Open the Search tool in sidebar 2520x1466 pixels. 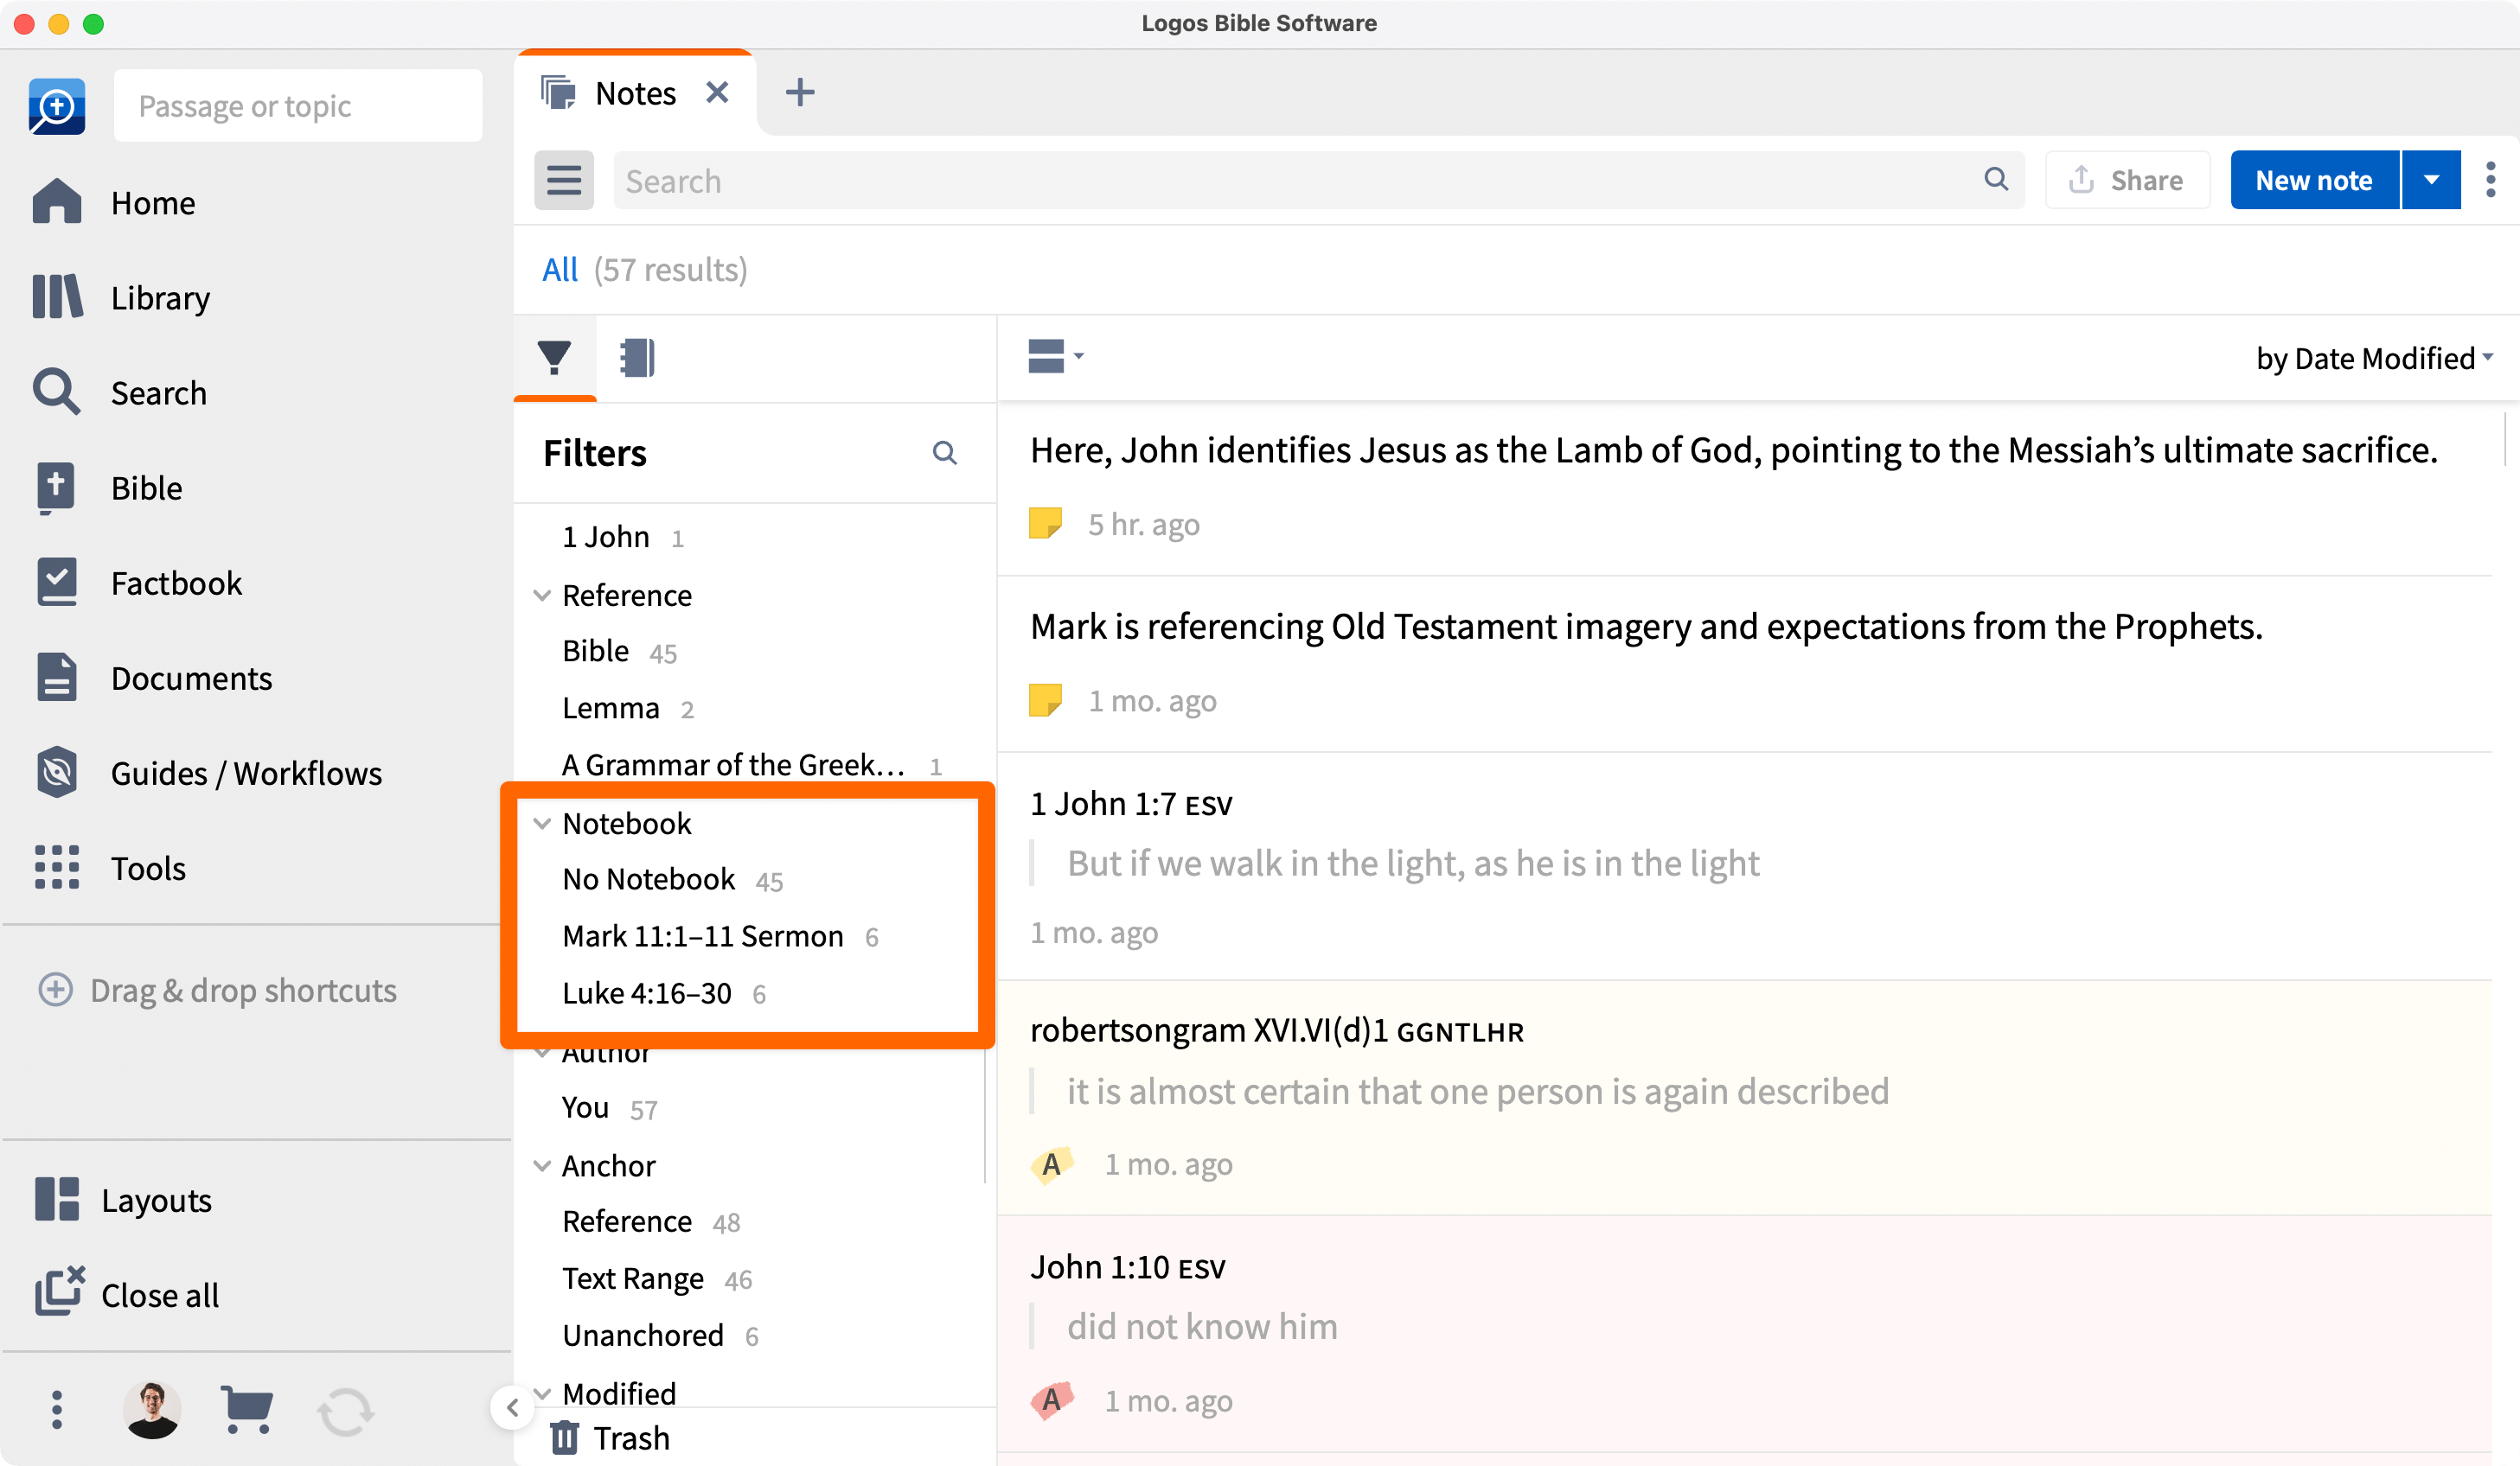(119, 392)
